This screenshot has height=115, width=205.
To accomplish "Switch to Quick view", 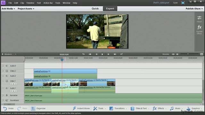I will pos(95,9).
